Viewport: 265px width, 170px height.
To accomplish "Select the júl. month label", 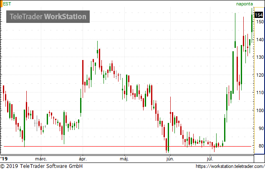I will [x=210, y=159].
